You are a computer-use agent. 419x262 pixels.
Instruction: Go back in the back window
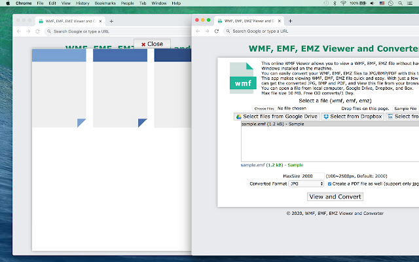[x=19, y=31]
